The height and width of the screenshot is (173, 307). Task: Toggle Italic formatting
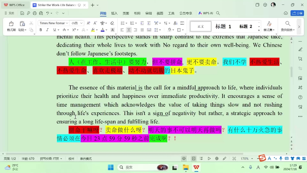[47, 30]
